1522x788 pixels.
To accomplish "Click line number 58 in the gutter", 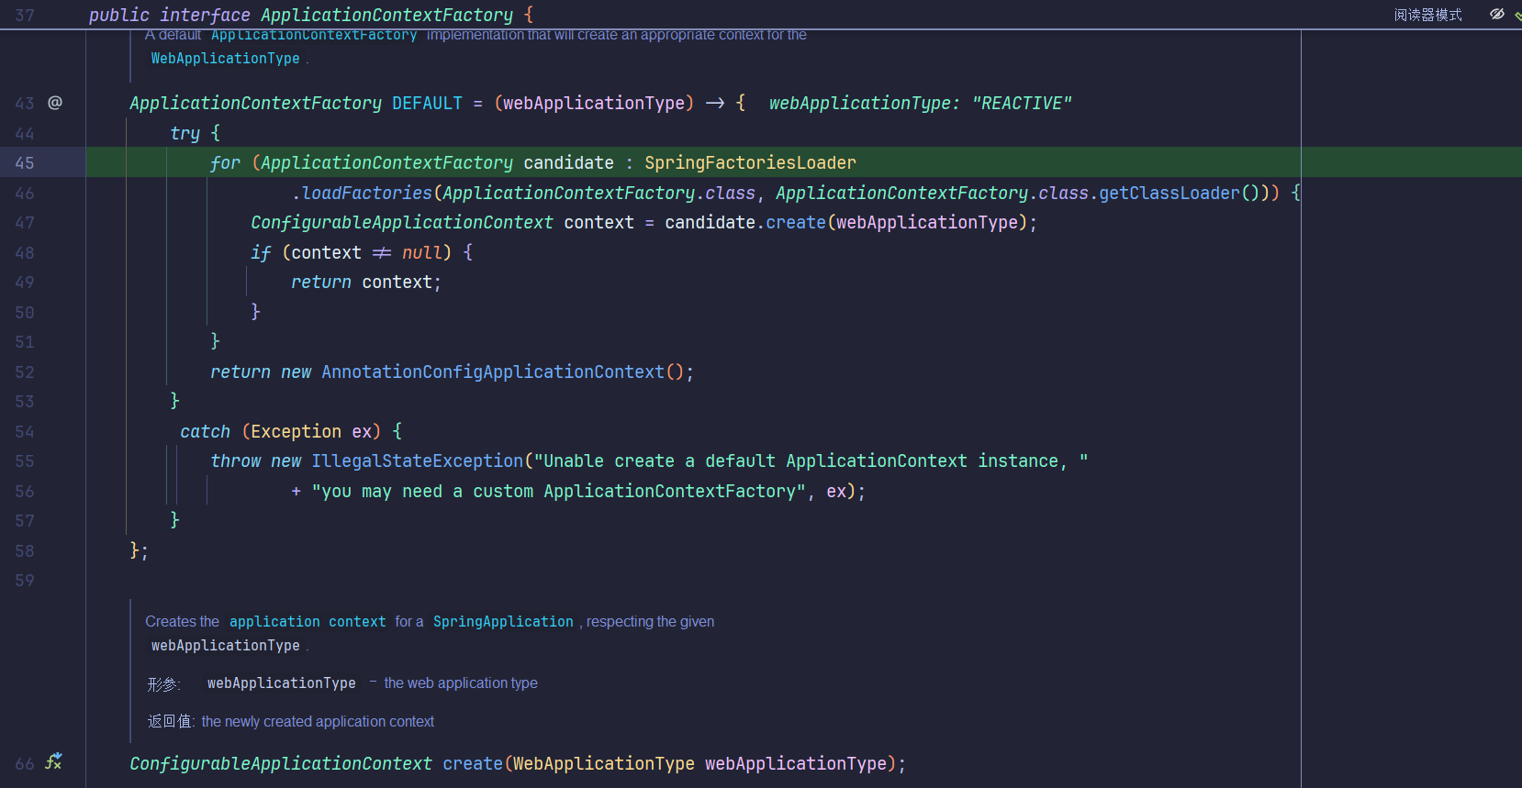I will point(25,551).
